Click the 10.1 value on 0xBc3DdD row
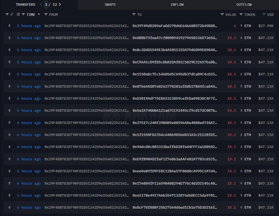The image size is (279, 216). tap(231, 50)
